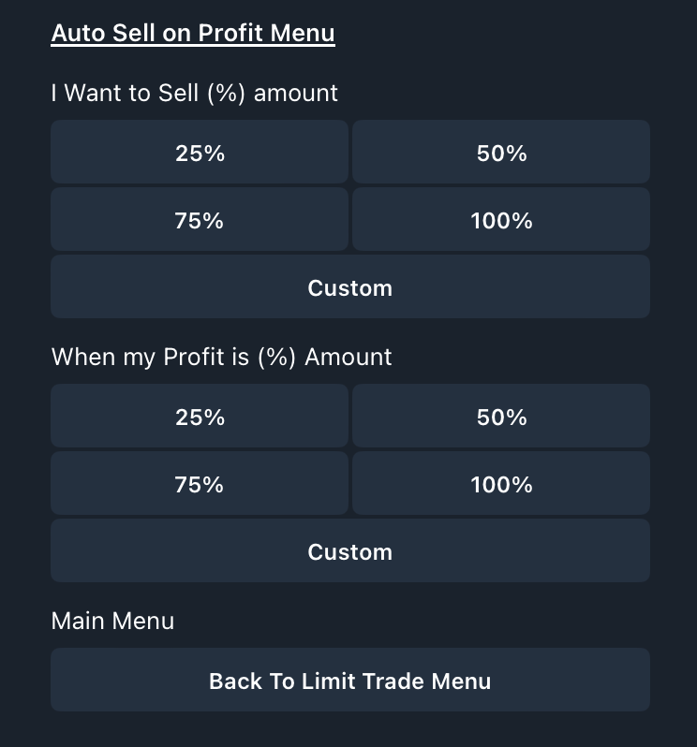Click the Main Menu label

coord(112,622)
